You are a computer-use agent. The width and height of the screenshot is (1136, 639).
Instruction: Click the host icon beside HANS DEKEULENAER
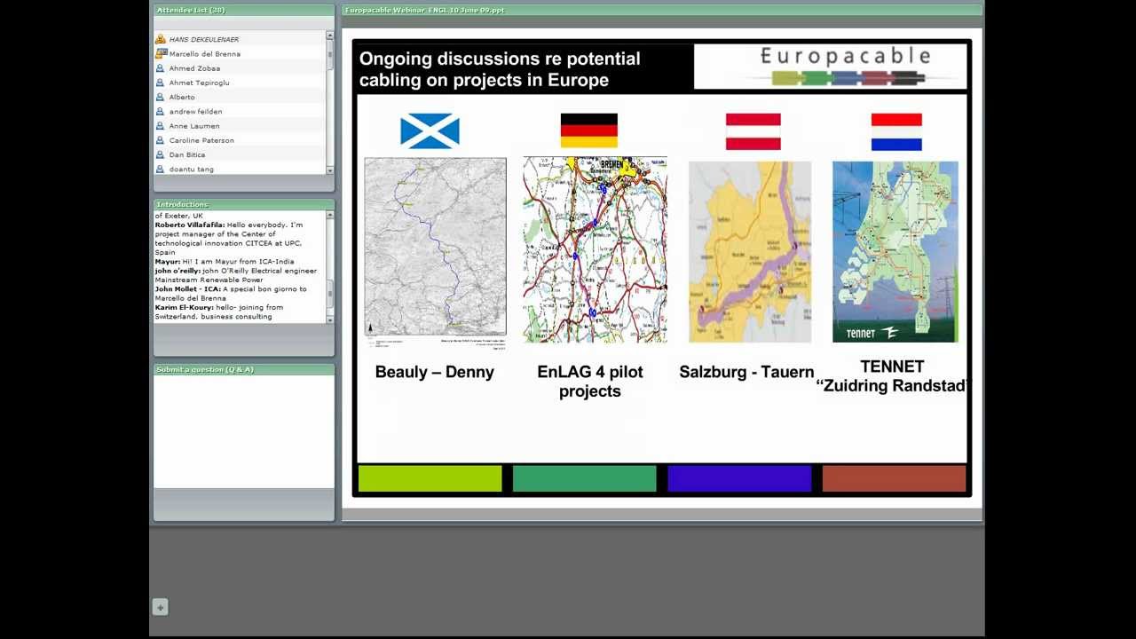click(x=161, y=39)
